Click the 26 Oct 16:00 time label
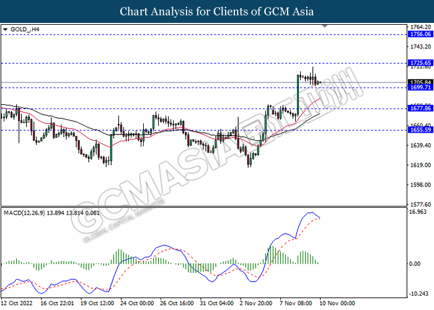 177,303
